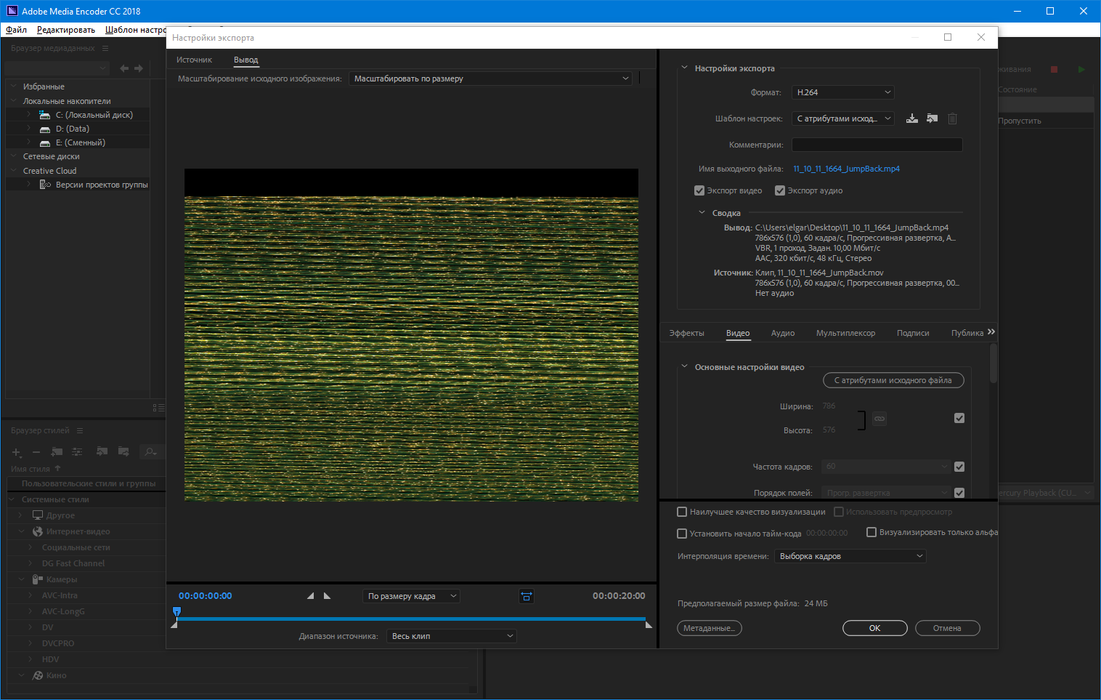This screenshot has height=700, width=1101.
Task: Open the Формат H.264 dropdown
Action: tap(842, 92)
